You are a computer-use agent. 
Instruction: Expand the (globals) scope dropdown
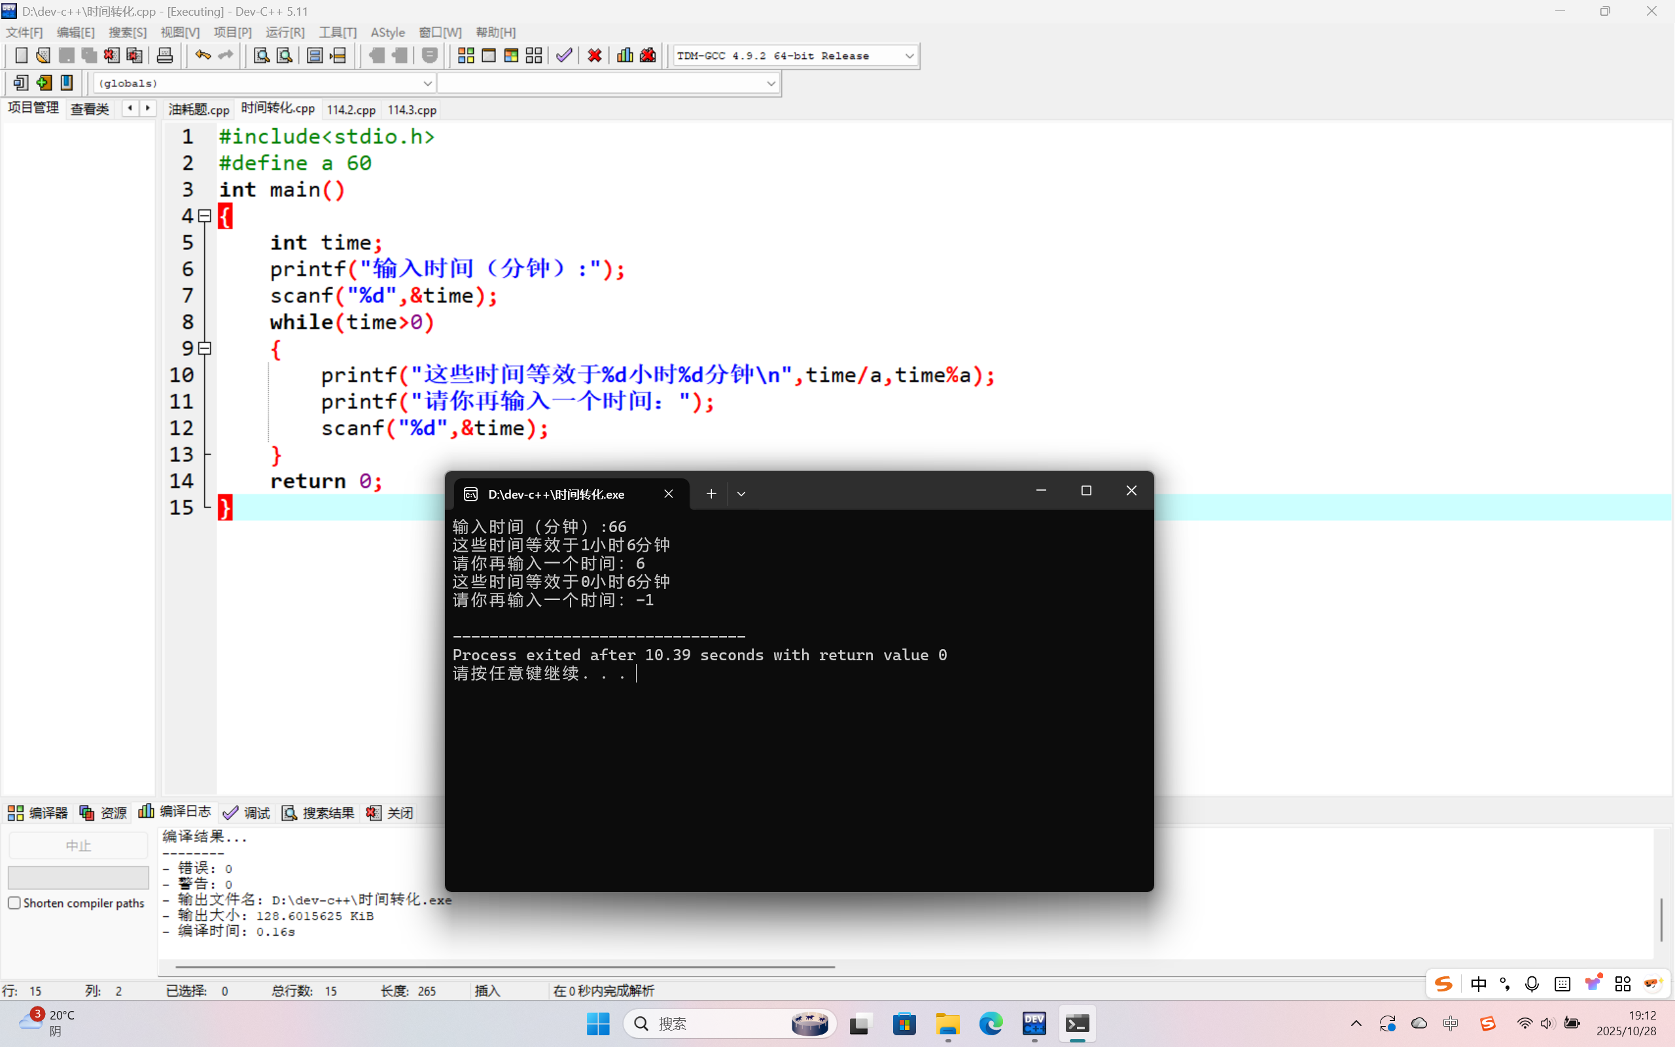coord(427,83)
